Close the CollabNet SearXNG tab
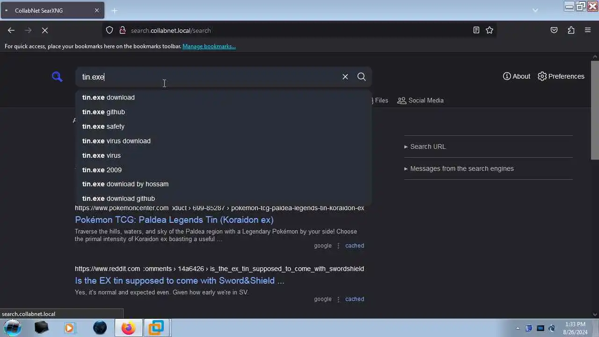This screenshot has height=337, width=599. coord(97,10)
